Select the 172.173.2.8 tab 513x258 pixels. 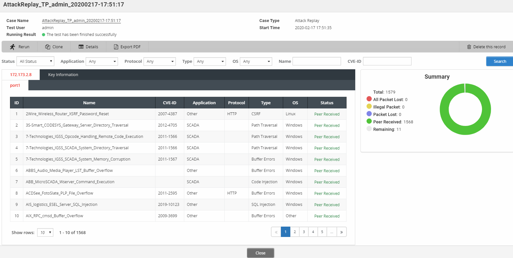point(21,74)
